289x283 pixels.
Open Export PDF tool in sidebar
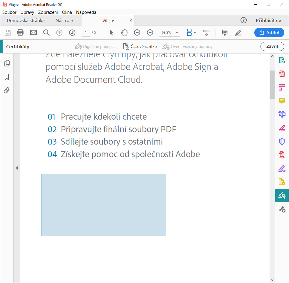click(282, 60)
